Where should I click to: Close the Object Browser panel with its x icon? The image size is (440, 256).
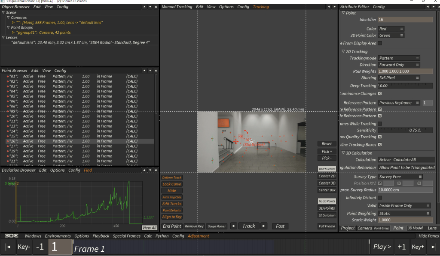[156, 7]
